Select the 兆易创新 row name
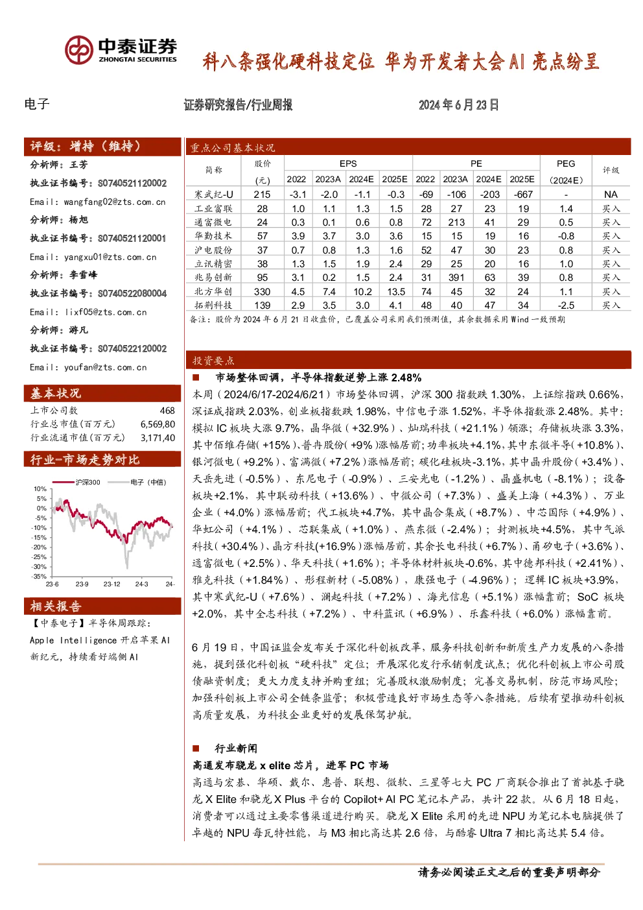Image resolution: width=643 pixels, height=910 pixels. pyautogui.click(x=213, y=278)
